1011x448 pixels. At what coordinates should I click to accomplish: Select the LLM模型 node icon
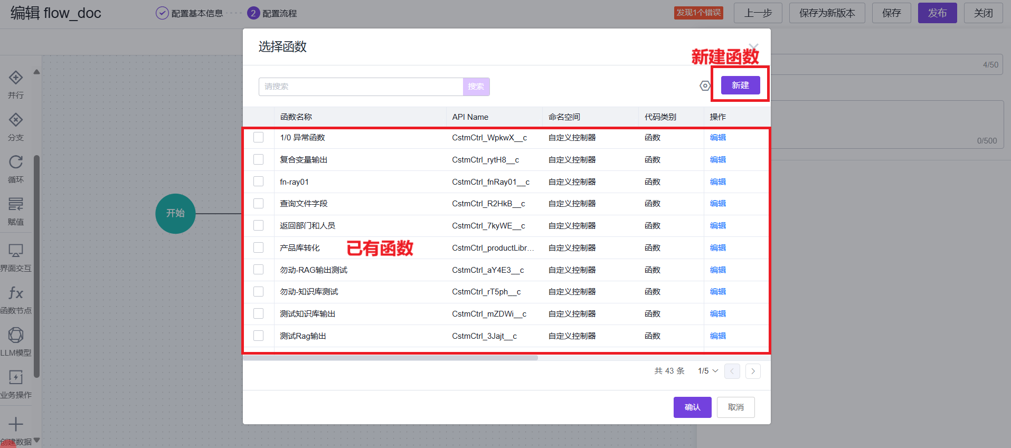(x=16, y=335)
